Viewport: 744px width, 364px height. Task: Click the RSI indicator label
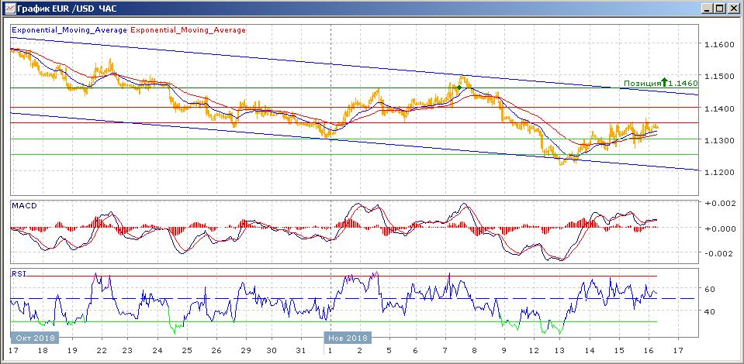coord(18,273)
